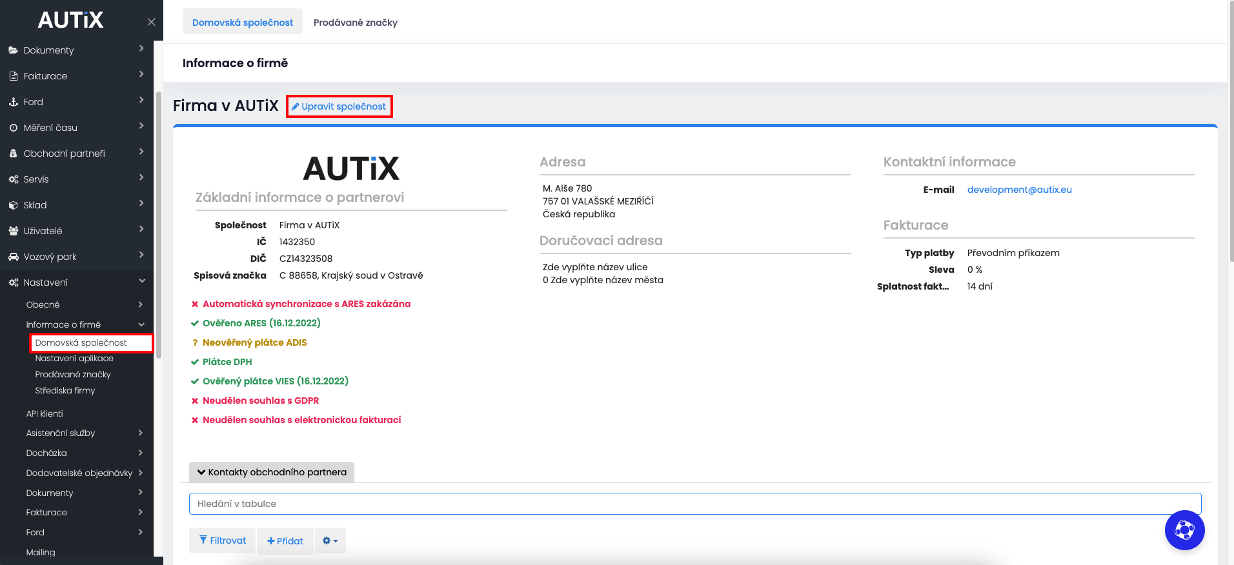Click the large AUTiX company logo
The image size is (1234, 565).
[351, 169]
